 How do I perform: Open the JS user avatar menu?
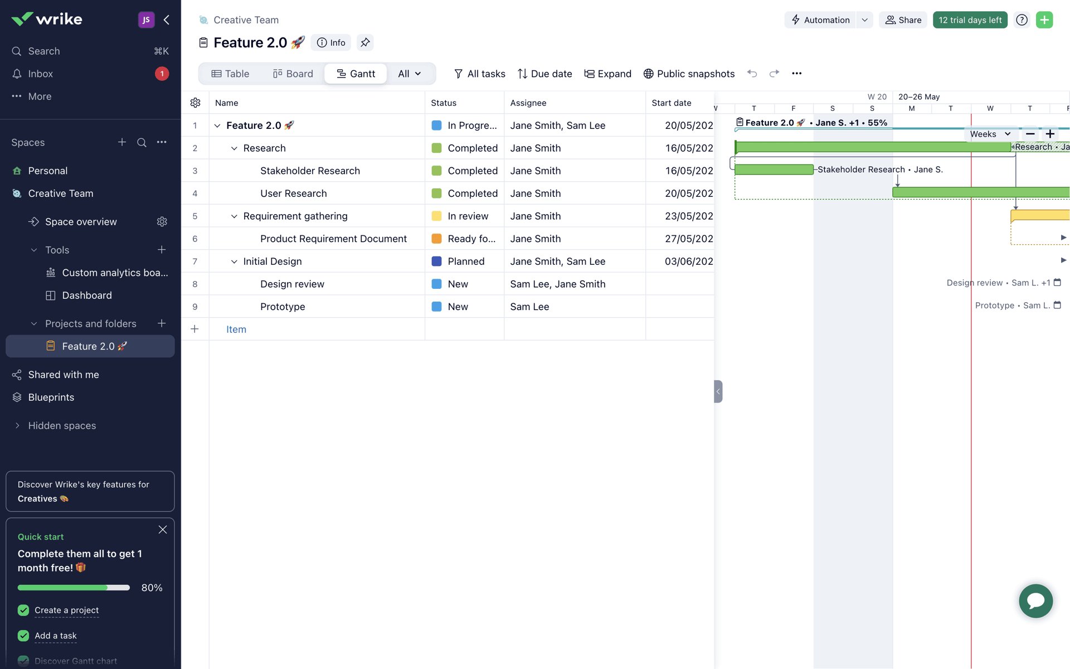click(x=146, y=20)
